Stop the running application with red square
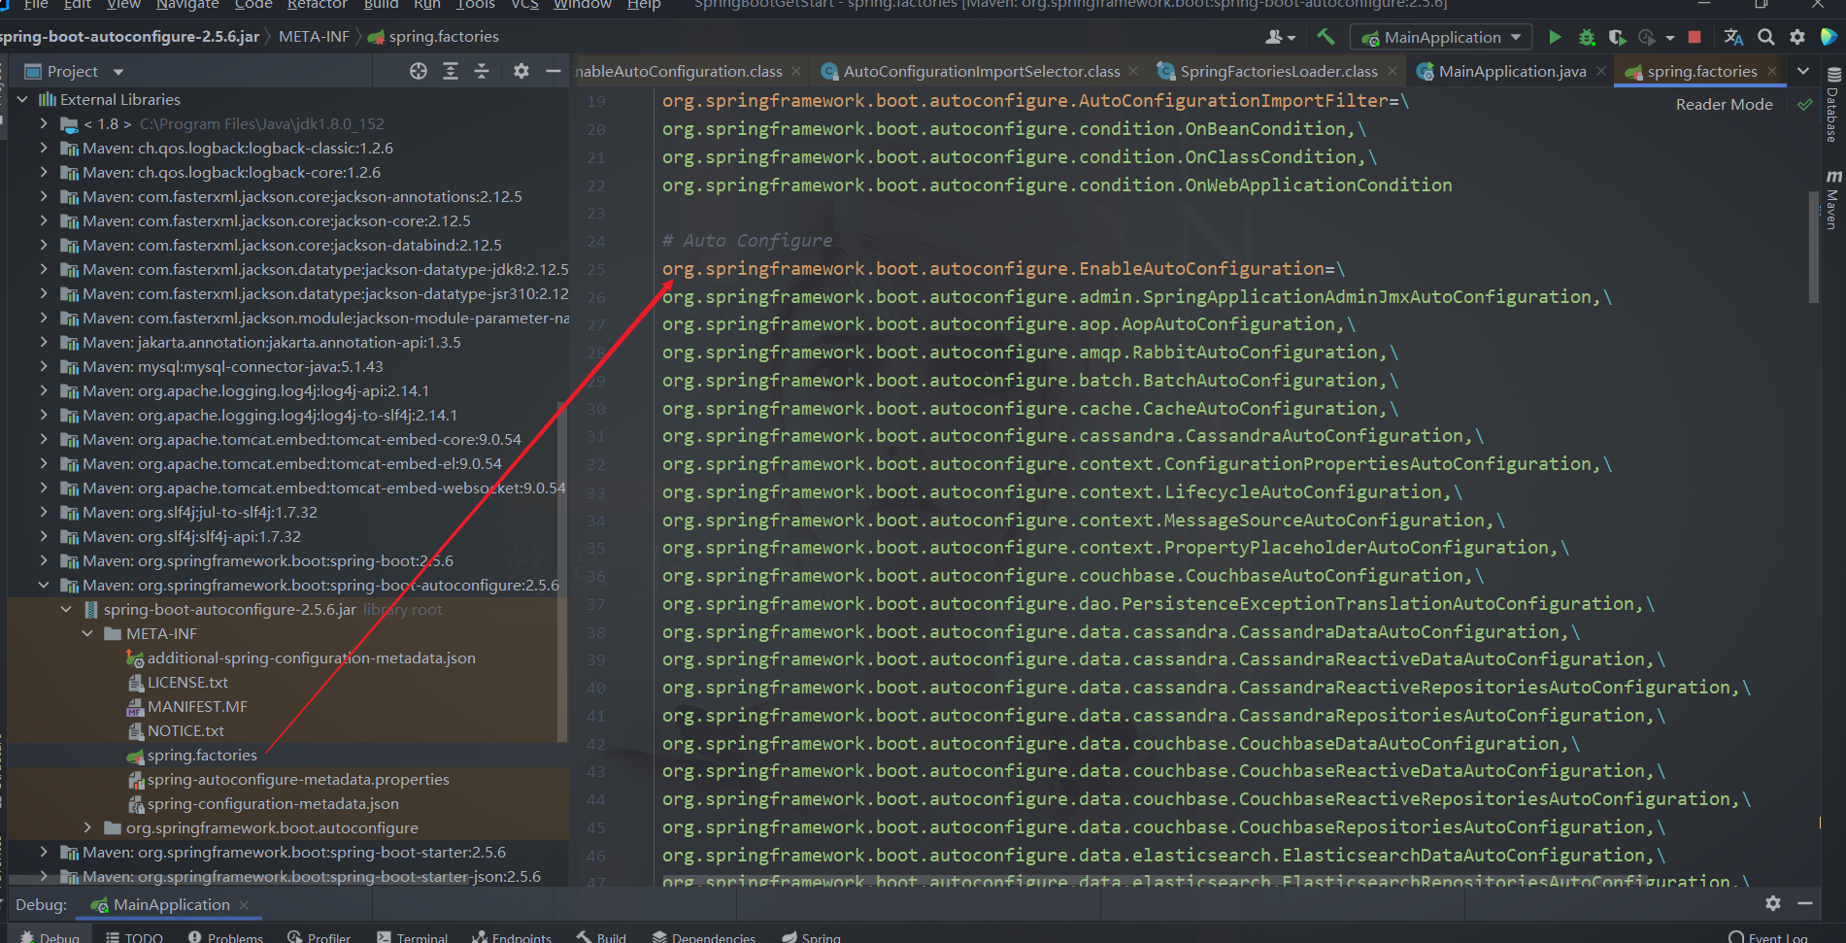Screen dimensions: 1846x943 coord(1695,37)
